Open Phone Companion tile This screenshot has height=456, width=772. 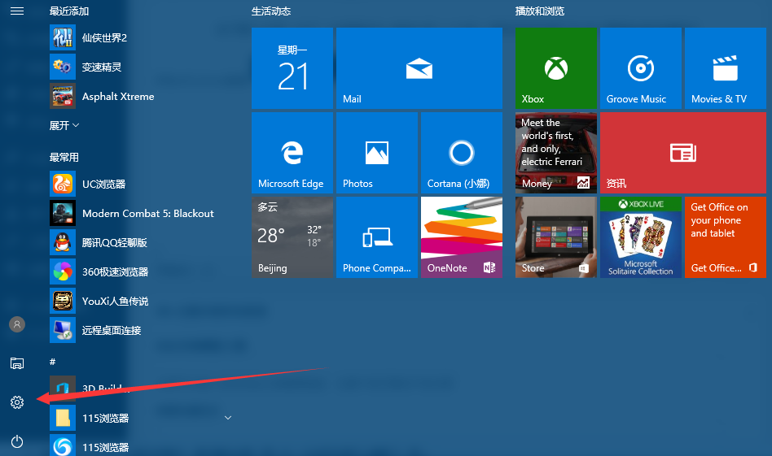pos(377,237)
